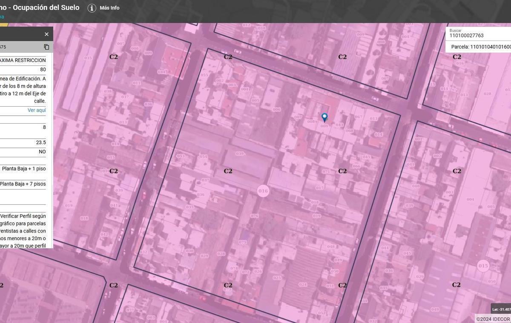Screen dimensions: 511x323
Task: Click the information circle icon beside Más Info
Action: [x=92, y=8]
